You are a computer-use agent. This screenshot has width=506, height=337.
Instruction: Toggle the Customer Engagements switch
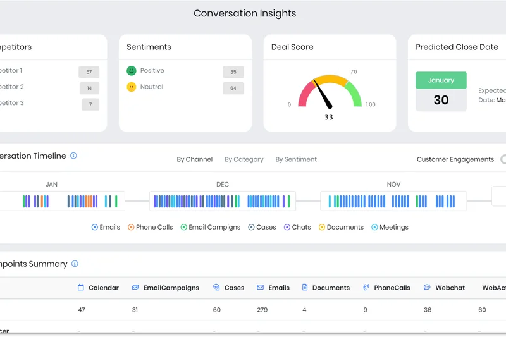[503, 159]
